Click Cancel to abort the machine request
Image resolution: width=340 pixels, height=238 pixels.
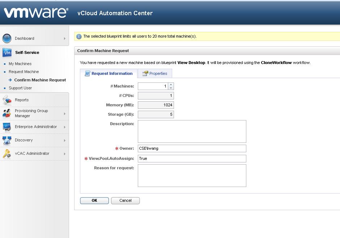coord(125,200)
